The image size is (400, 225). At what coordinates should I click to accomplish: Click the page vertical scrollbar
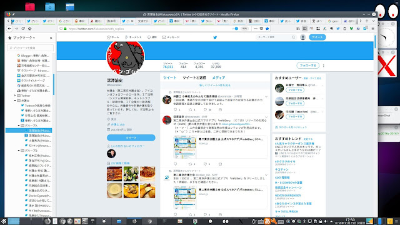[x=375, y=42]
